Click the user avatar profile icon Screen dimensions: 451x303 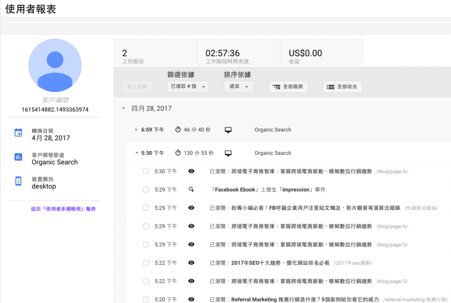[x=55, y=65]
